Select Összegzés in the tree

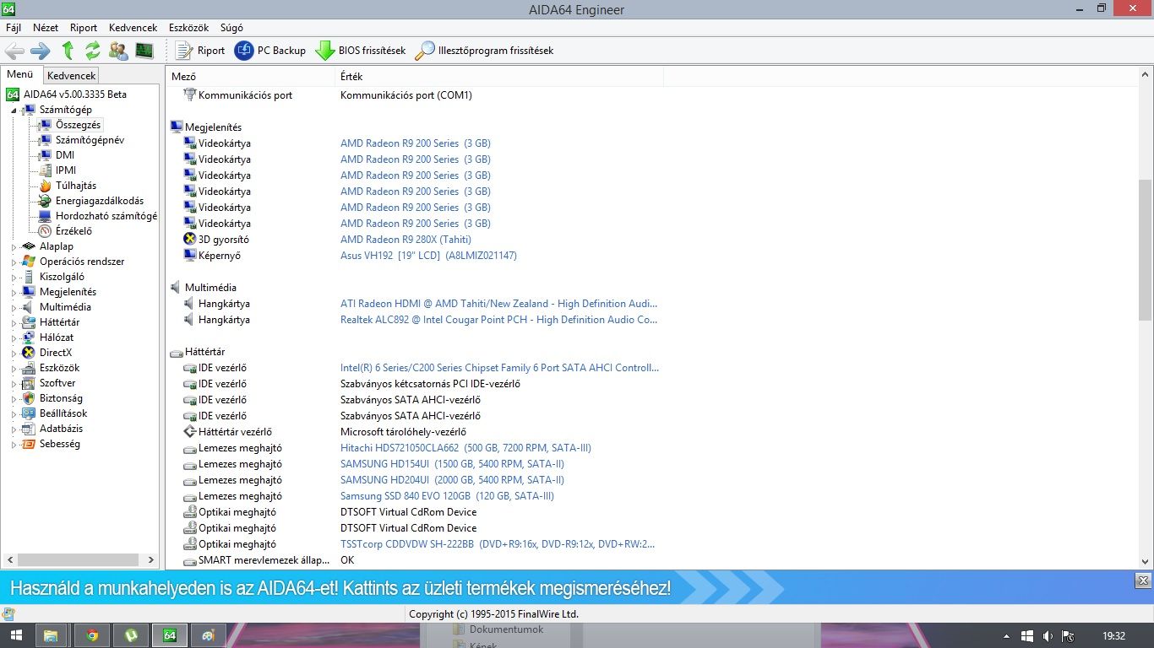click(x=78, y=125)
